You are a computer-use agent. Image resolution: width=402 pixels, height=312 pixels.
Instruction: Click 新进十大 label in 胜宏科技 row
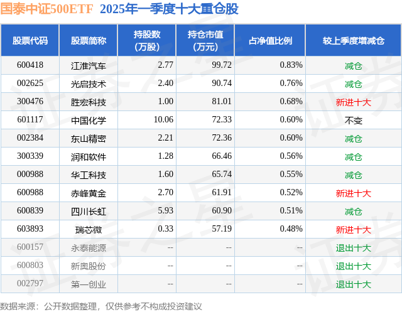[x=354, y=102]
